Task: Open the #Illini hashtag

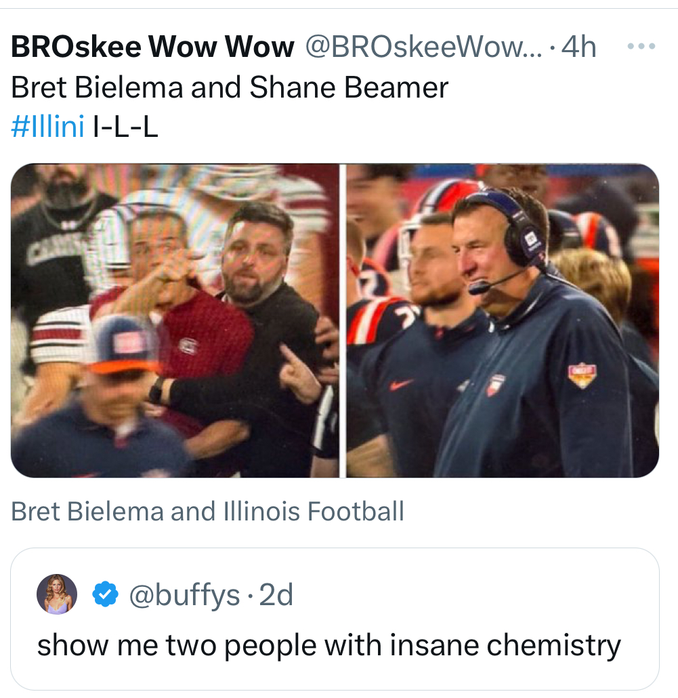Action: (47, 127)
